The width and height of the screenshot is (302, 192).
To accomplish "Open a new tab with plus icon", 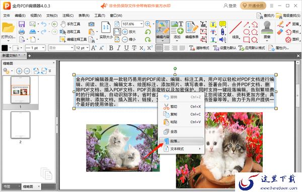I will [30, 56].
